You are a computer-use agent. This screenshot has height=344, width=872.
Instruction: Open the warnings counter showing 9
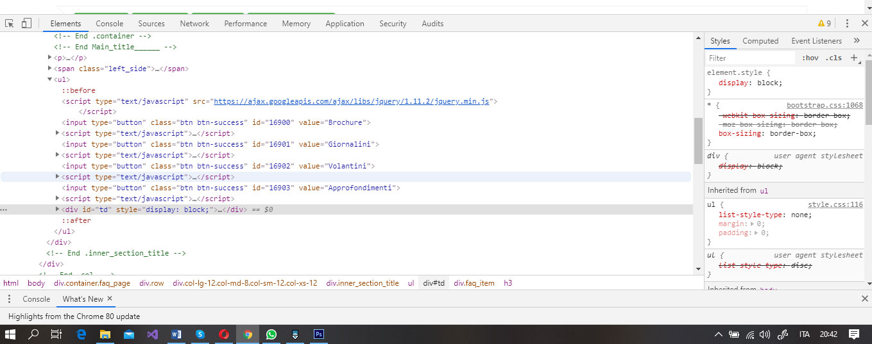825,23
